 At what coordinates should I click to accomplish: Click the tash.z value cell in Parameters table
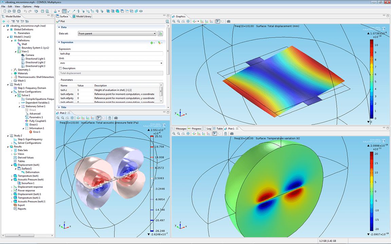[x=85, y=90]
